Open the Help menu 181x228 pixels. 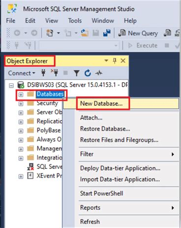pos(130,21)
